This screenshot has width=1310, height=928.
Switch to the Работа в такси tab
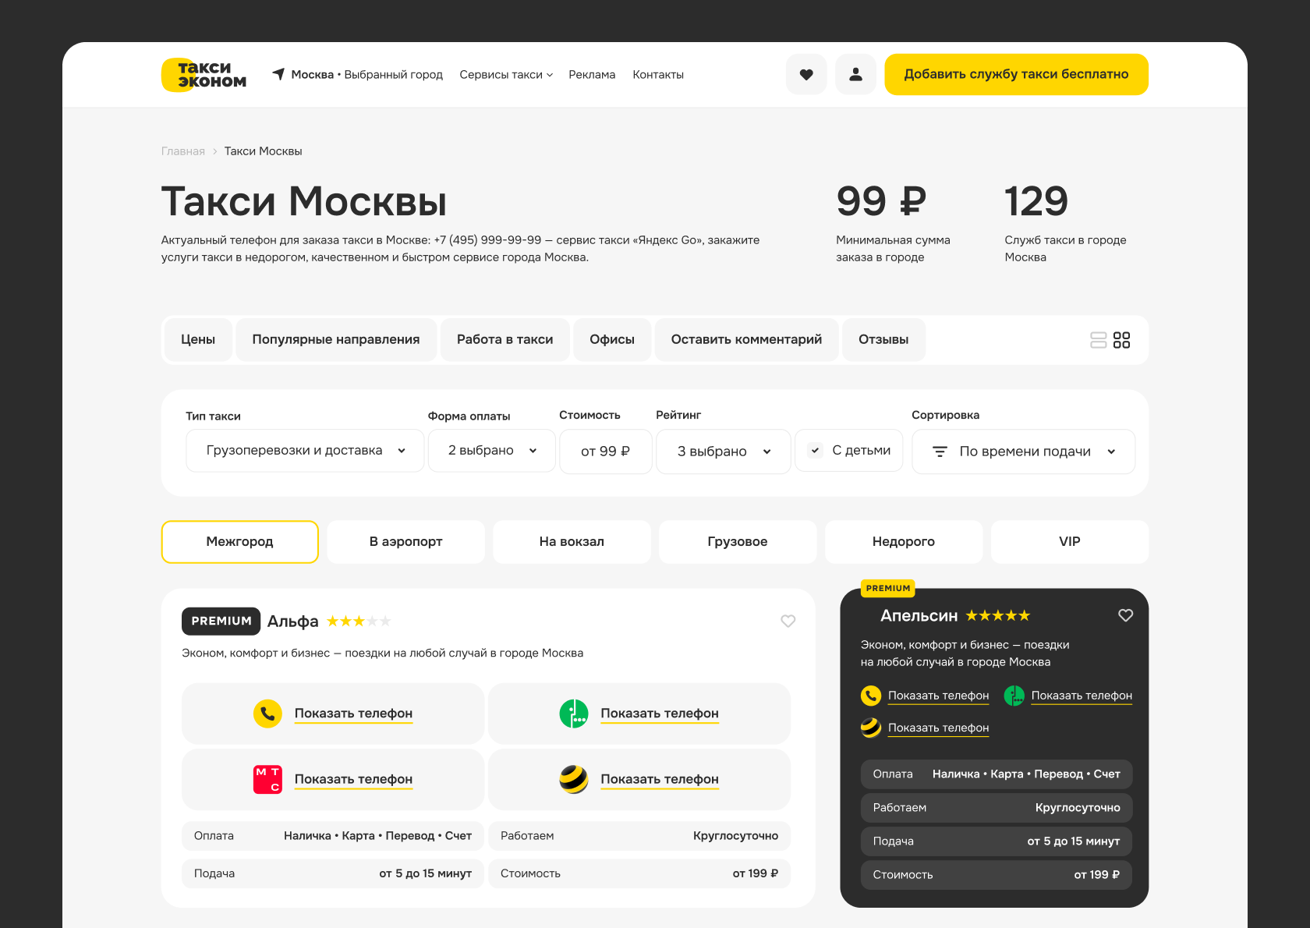tap(505, 340)
